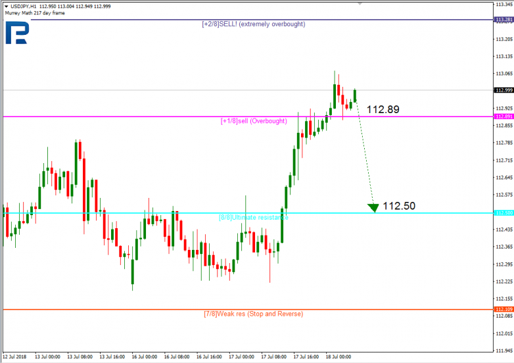Select the magenta +1/8 sell Overbought label
The image size is (514, 363).
(x=254, y=121)
